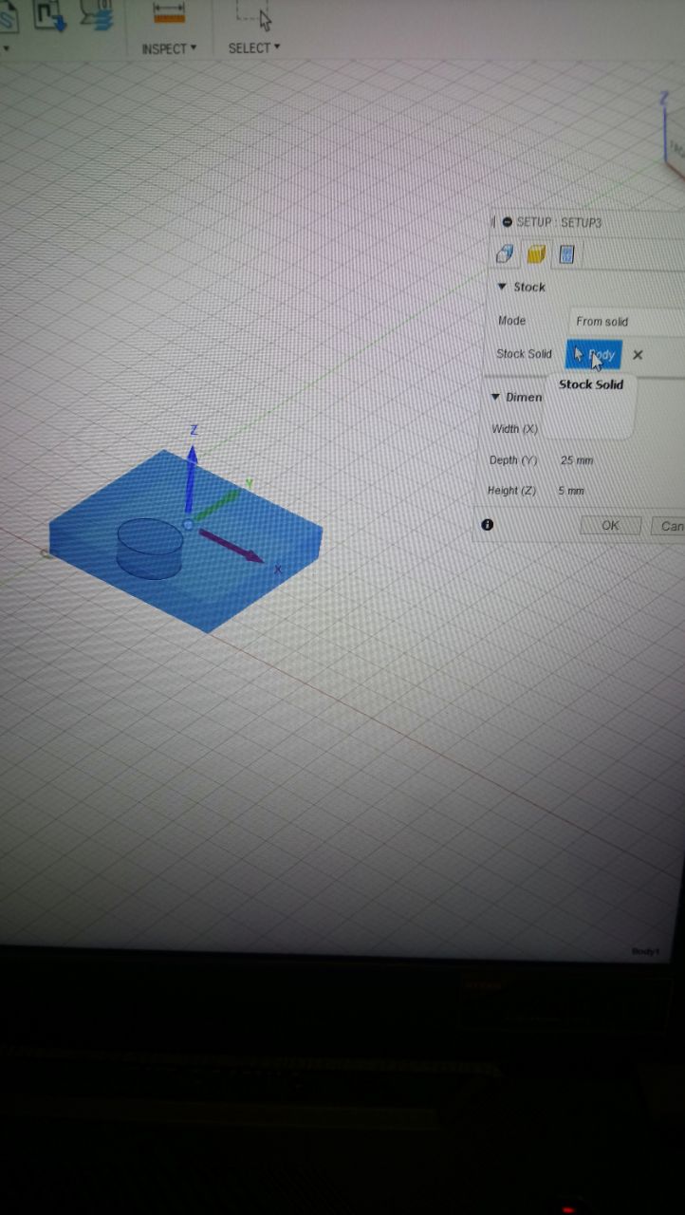Click the Height (Z) value 5 mm
Viewport: 685px width, 1215px height.
(571, 491)
